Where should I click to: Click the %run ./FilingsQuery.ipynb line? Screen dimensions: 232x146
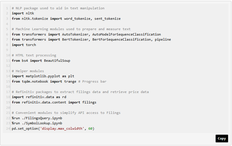click(x=37, y=118)
